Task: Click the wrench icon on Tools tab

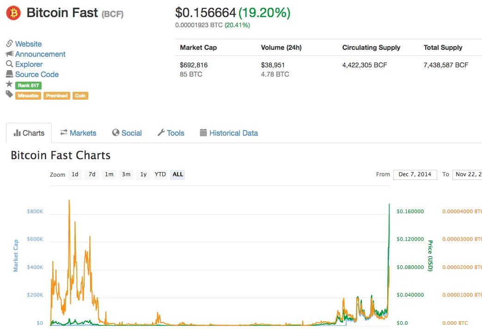Action: point(161,132)
